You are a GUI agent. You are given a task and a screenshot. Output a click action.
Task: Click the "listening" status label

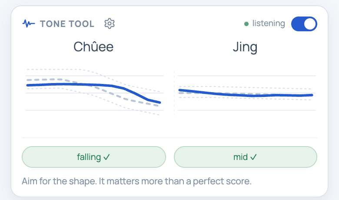point(269,23)
